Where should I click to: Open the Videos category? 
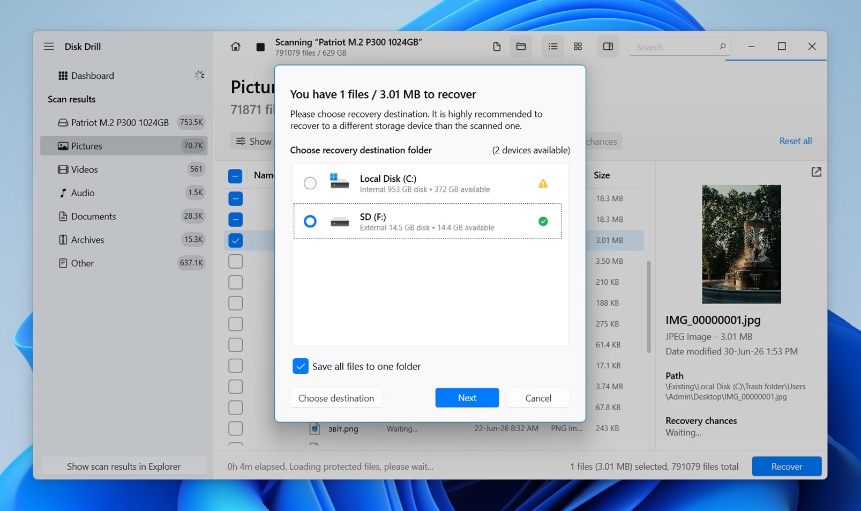pyautogui.click(x=124, y=169)
